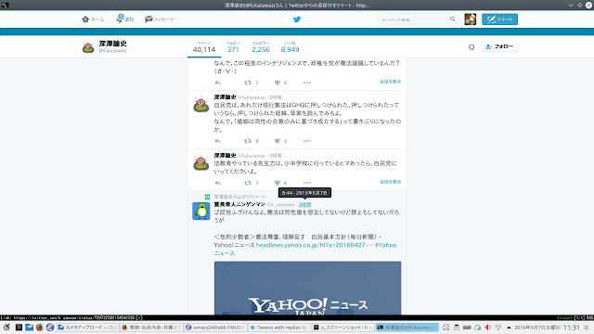Open the penguin avatar of the retweeted user
594x334 pixels.
201,211
